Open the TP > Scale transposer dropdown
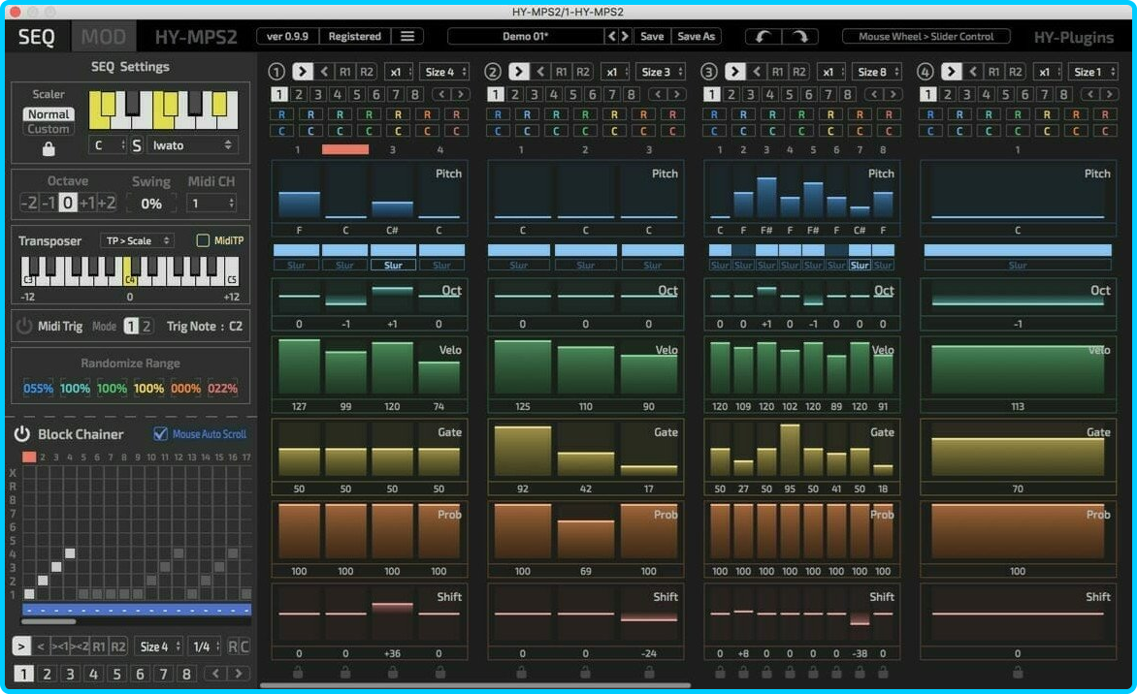1137x694 pixels. pyautogui.click(x=137, y=240)
